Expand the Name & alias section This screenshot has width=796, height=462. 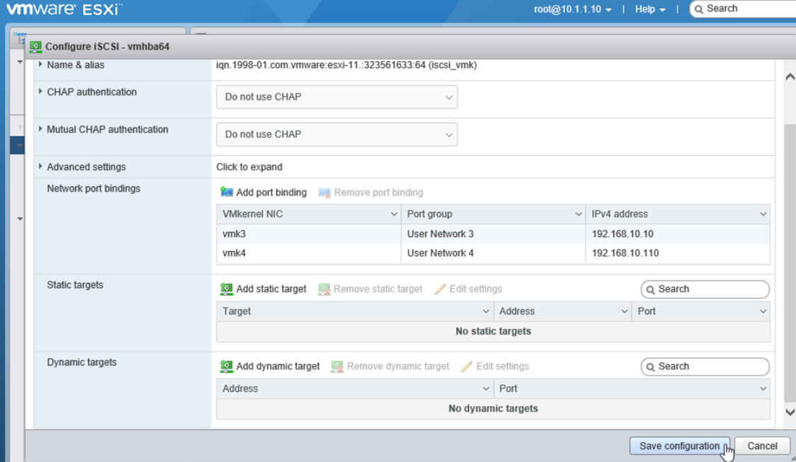pyautogui.click(x=40, y=64)
